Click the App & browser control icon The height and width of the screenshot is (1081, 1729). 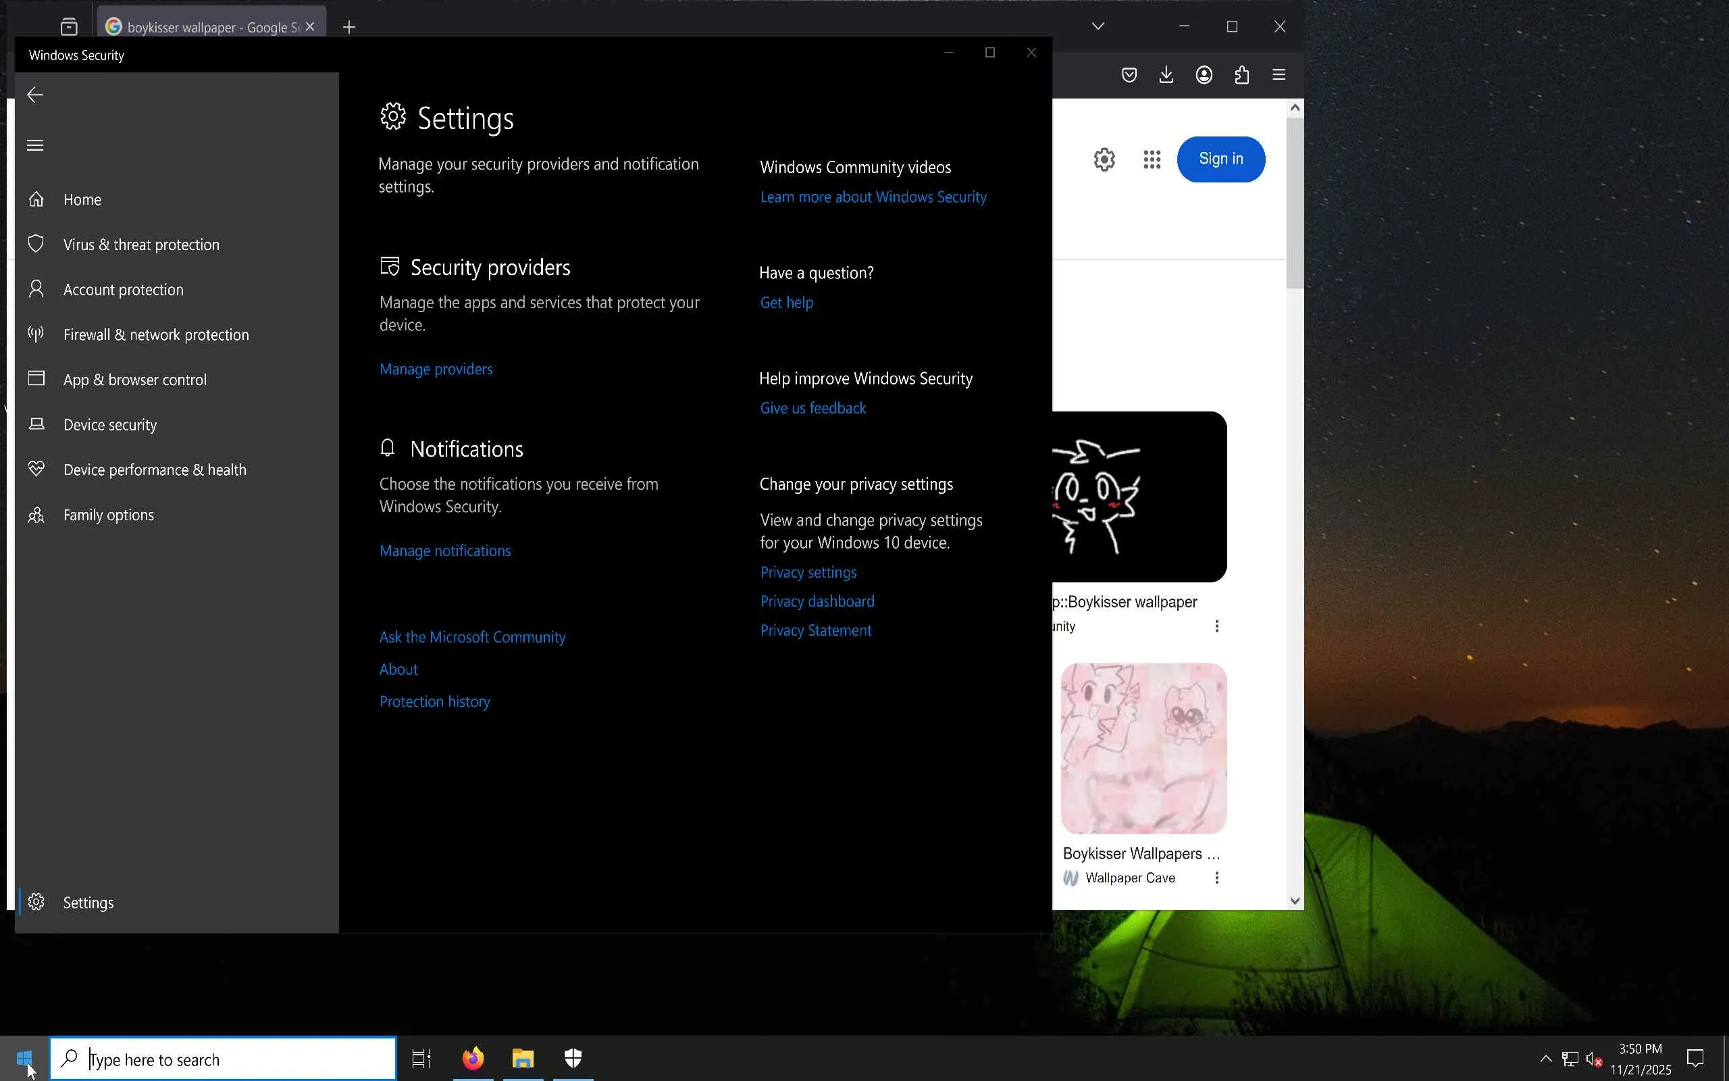click(x=36, y=378)
